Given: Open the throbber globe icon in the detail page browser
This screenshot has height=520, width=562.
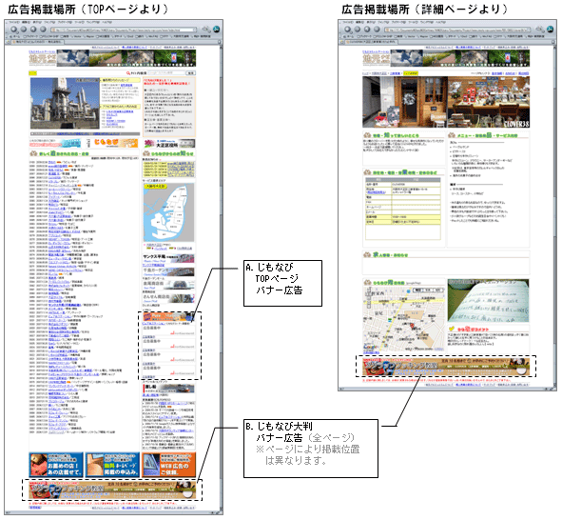Looking at the screenshot, I should click(x=550, y=30).
